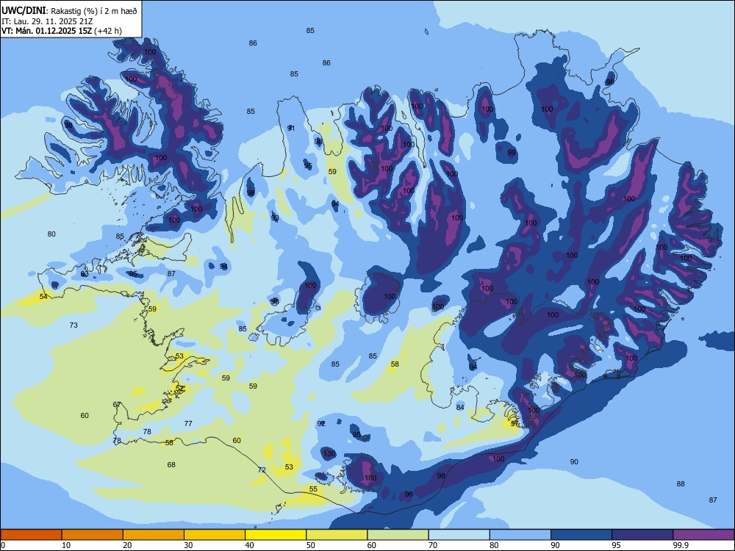Choose the purple above-99.9 legend swatch
Screen dimensions: 735x551
(703, 535)
